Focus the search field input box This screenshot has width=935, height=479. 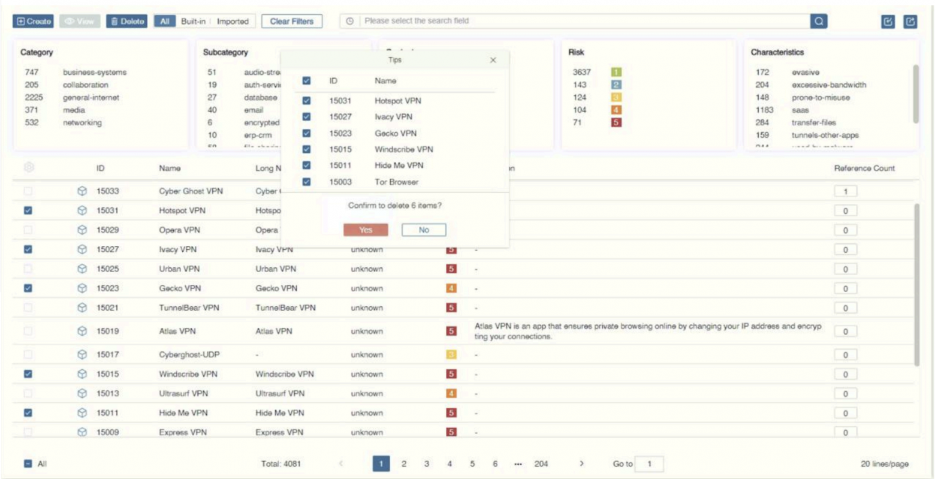pyautogui.click(x=584, y=21)
